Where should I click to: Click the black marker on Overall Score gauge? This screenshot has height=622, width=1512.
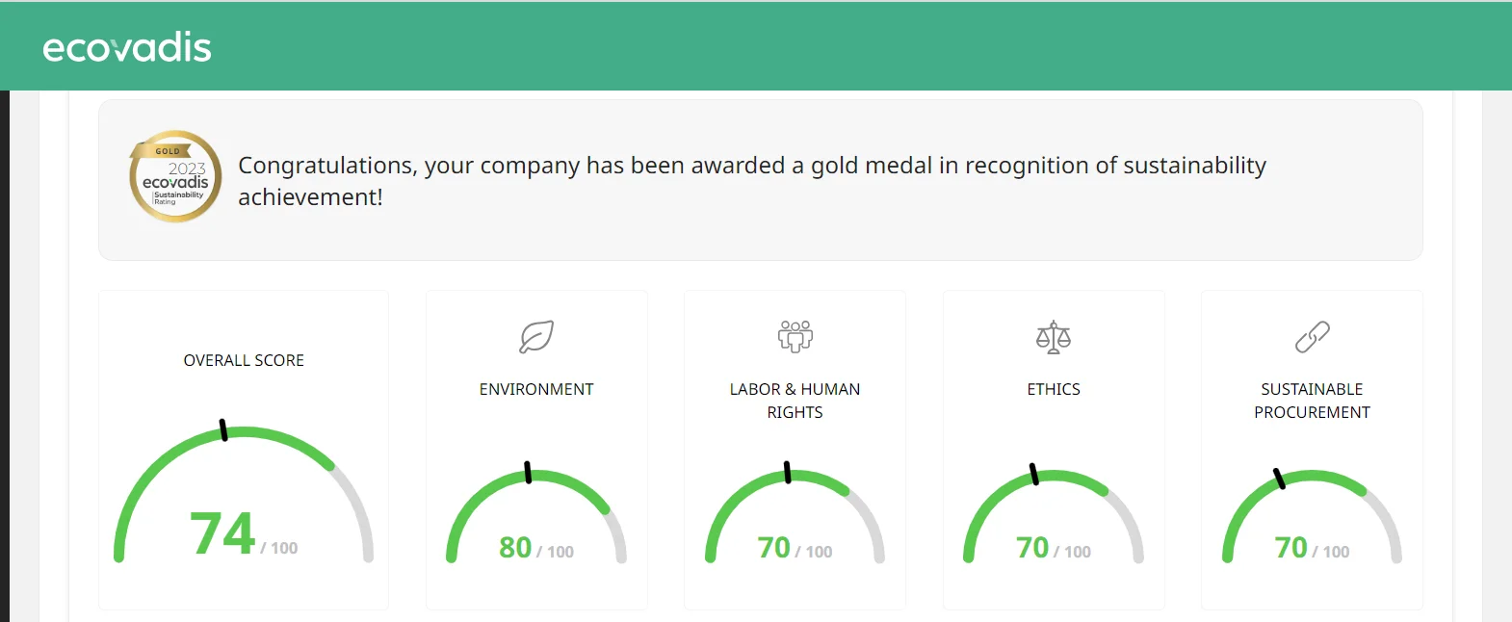coord(223,429)
